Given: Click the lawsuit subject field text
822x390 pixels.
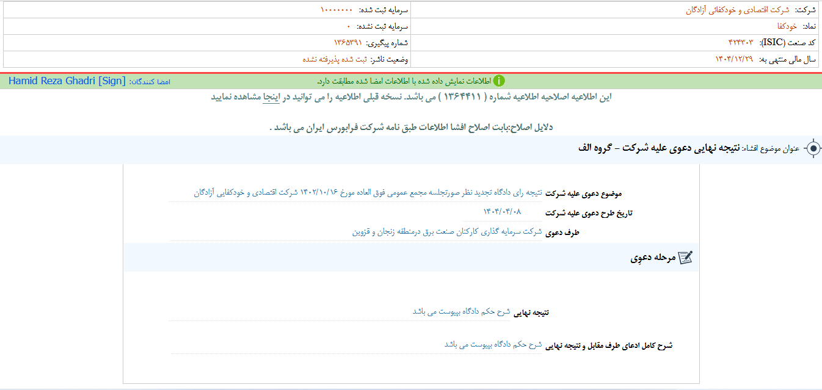Looking at the screenshot, I should click(x=368, y=193).
